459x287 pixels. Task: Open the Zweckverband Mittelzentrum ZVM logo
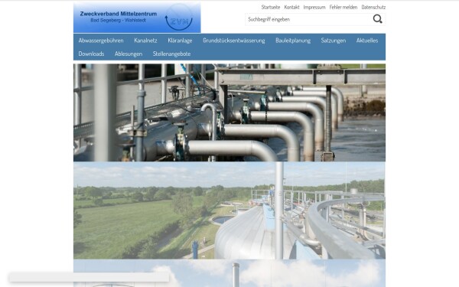pos(137,18)
